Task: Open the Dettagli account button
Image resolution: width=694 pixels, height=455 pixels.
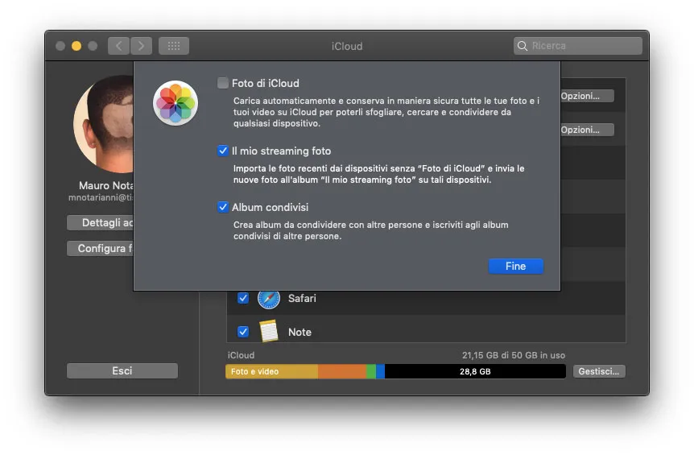Action: (x=101, y=222)
